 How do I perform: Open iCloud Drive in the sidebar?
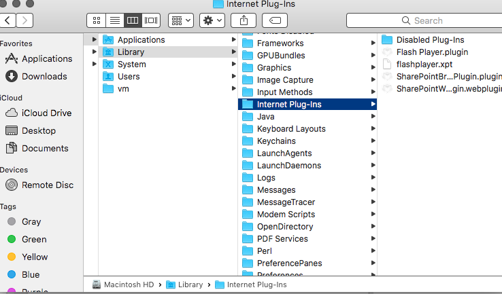click(39, 113)
